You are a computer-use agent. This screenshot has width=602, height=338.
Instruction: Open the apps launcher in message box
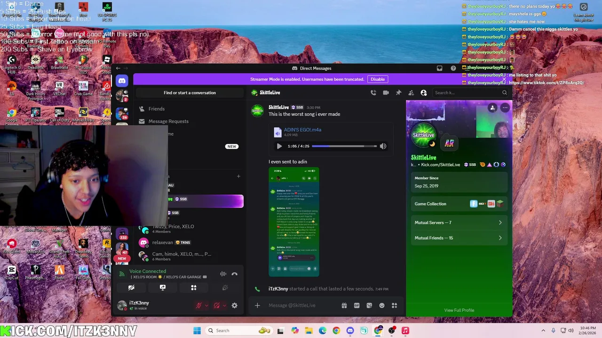click(x=395, y=306)
